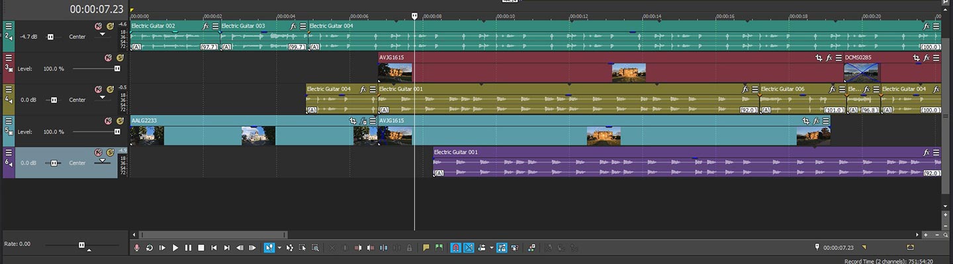Toggle the Auto Ripple button

pos(482,247)
